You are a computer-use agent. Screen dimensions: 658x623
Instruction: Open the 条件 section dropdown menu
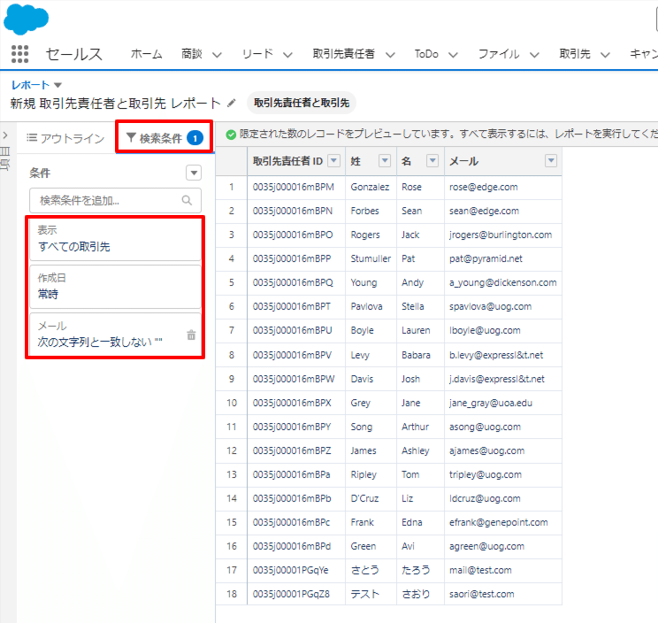pyautogui.click(x=194, y=173)
